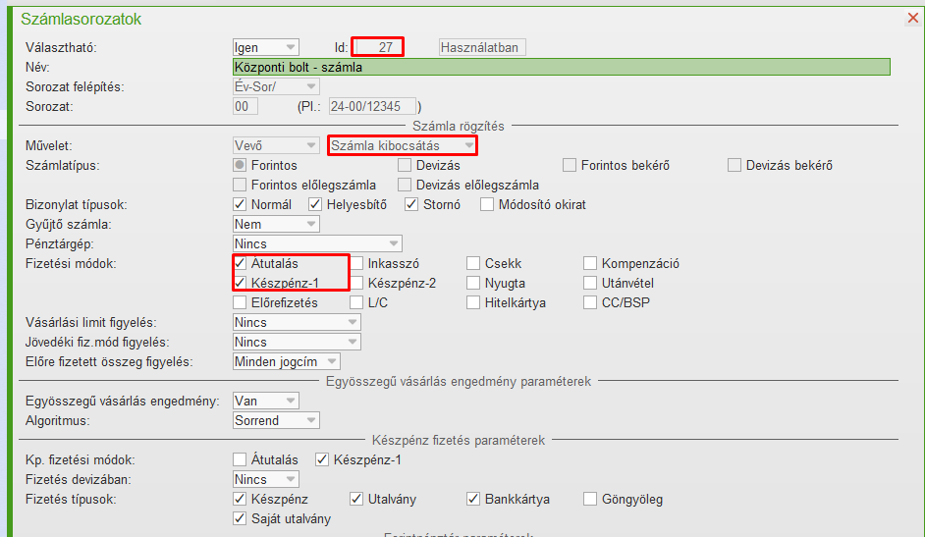Uncheck the Saját utalvány checkbox

pyautogui.click(x=240, y=518)
